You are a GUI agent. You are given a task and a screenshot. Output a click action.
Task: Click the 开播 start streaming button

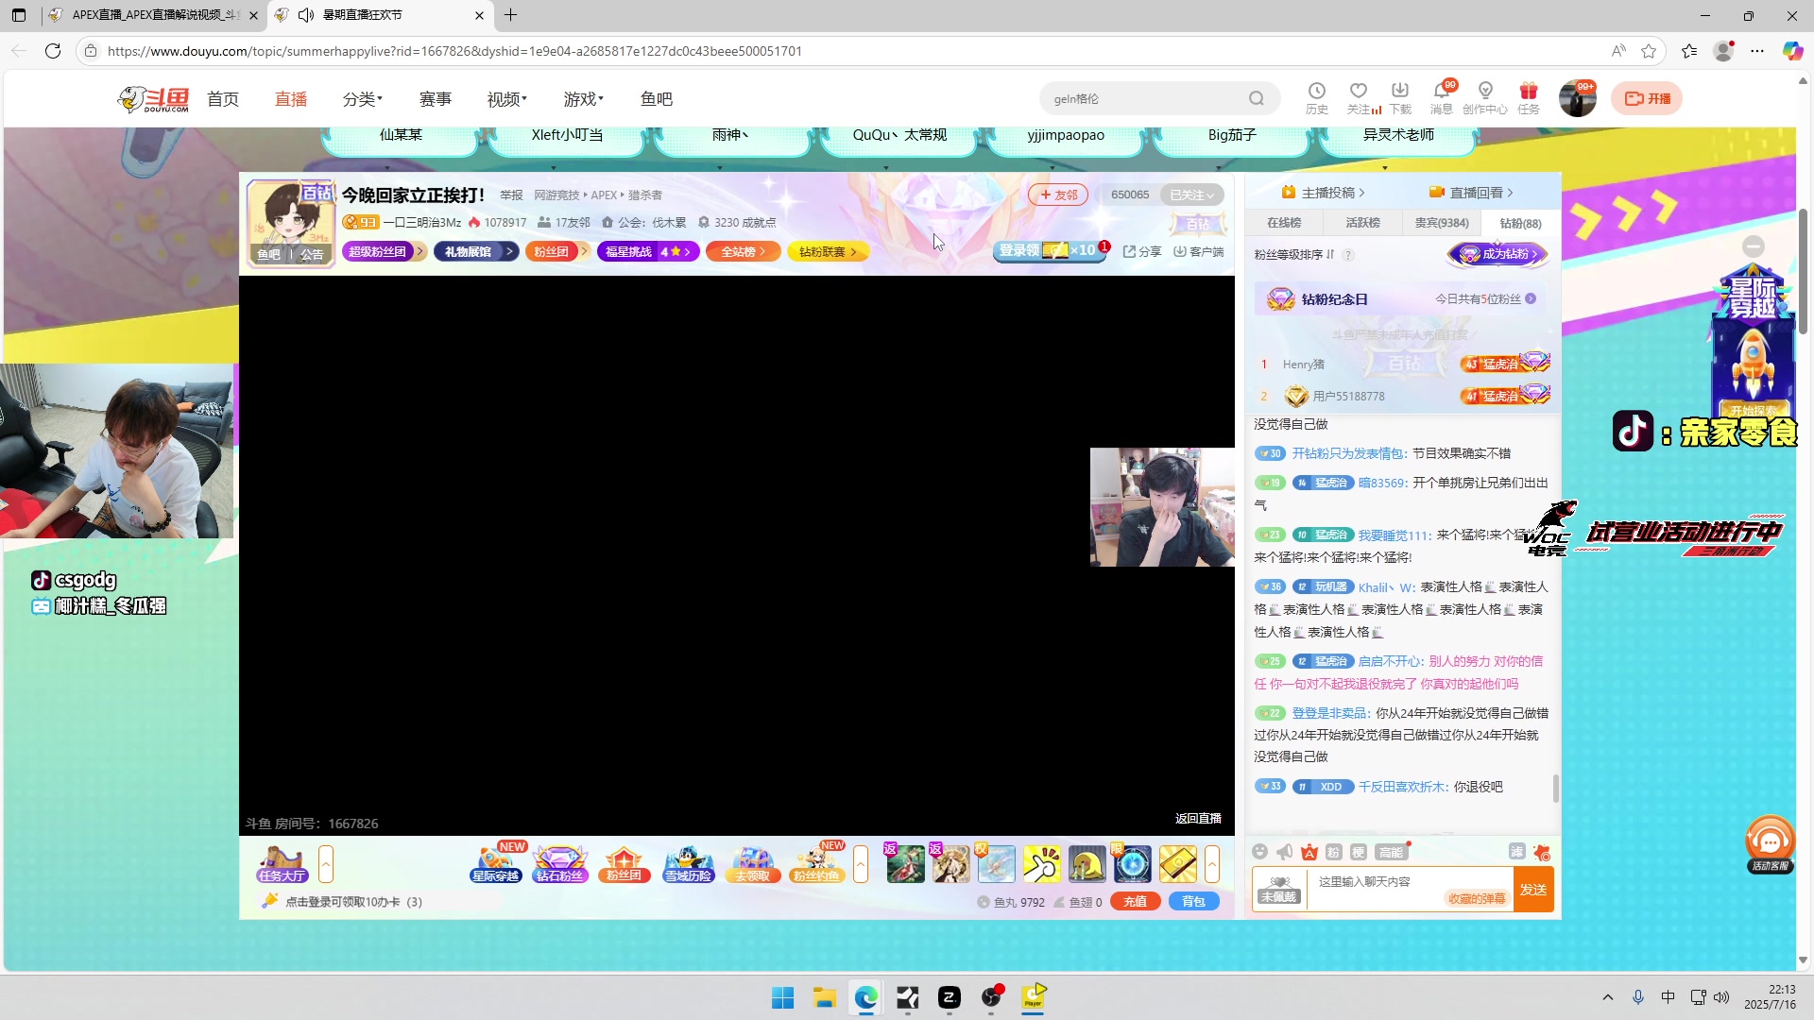(1648, 98)
